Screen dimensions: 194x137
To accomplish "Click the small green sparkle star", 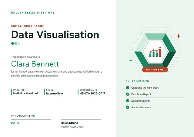I will tap(131, 60).
